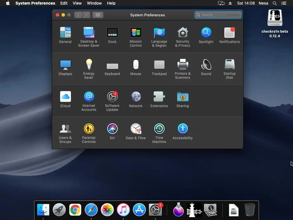Open the iCloud preference pane

[65, 99]
